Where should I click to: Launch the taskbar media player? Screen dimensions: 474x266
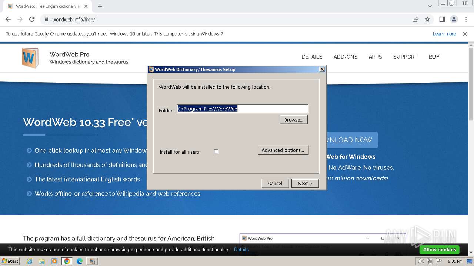[x=54, y=261]
